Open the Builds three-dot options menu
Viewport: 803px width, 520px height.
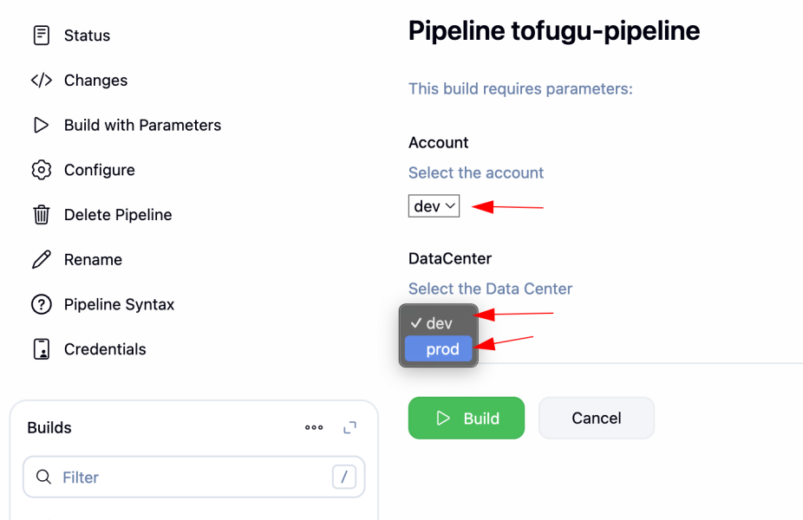[314, 427]
